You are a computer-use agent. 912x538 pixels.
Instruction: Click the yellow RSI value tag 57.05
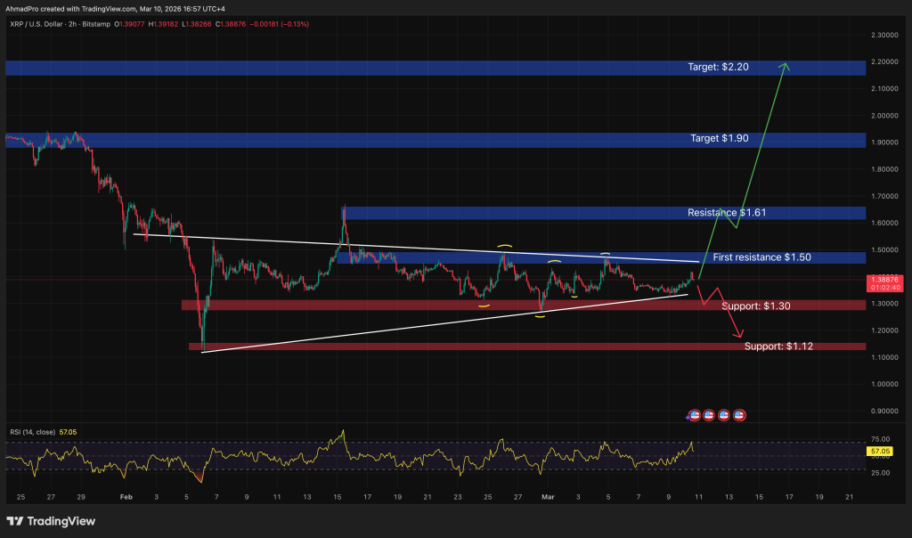tap(877, 452)
